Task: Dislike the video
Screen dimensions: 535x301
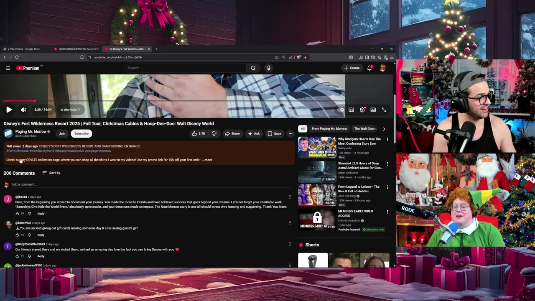Action: pyautogui.click(x=214, y=133)
